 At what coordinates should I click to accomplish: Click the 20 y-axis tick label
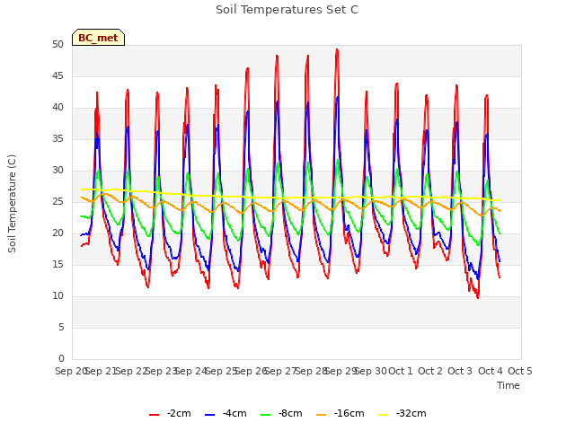57,233
